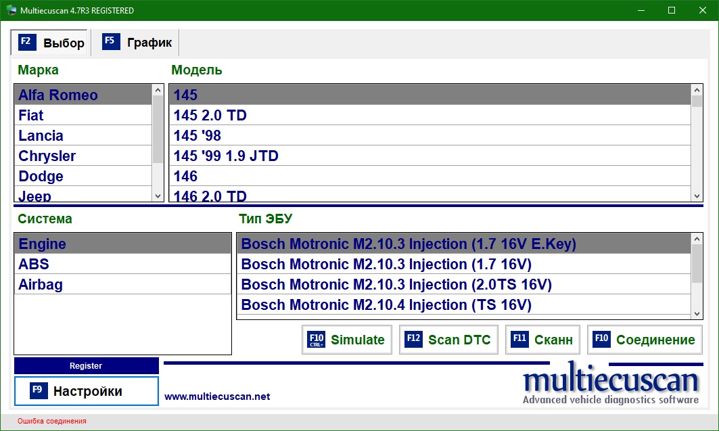Select model 145 2.0 TD
The image size is (719, 431).
pos(430,115)
